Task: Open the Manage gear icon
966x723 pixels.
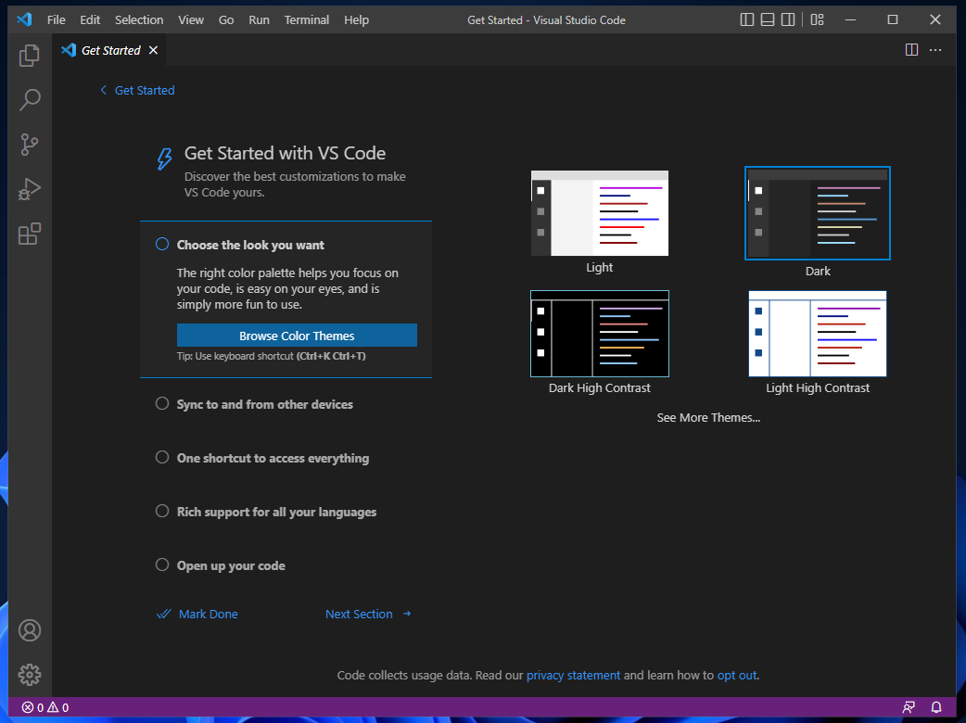Action: click(29, 675)
